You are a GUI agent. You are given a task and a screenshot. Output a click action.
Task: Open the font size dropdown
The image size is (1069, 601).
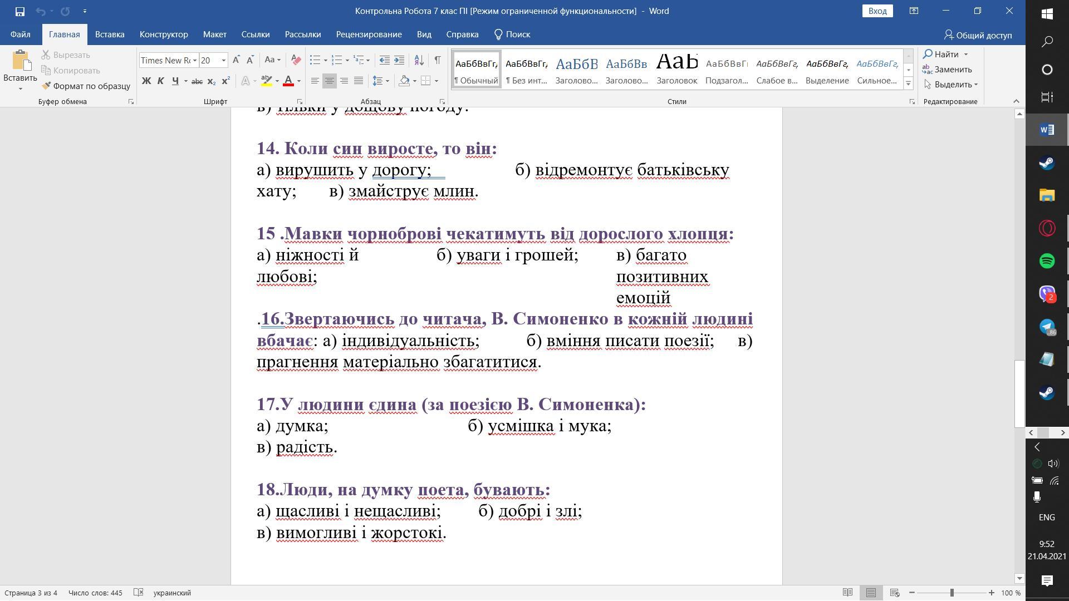tap(224, 60)
